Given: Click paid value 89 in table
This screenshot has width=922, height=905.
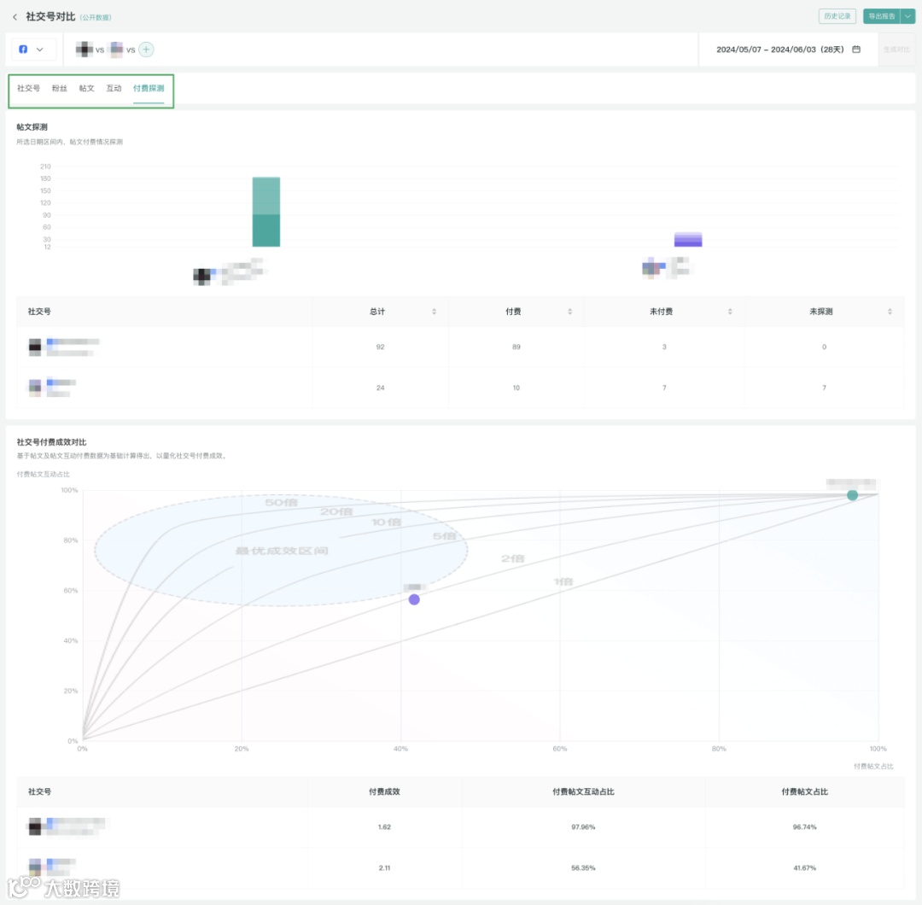Looking at the screenshot, I should tap(516, 347).
